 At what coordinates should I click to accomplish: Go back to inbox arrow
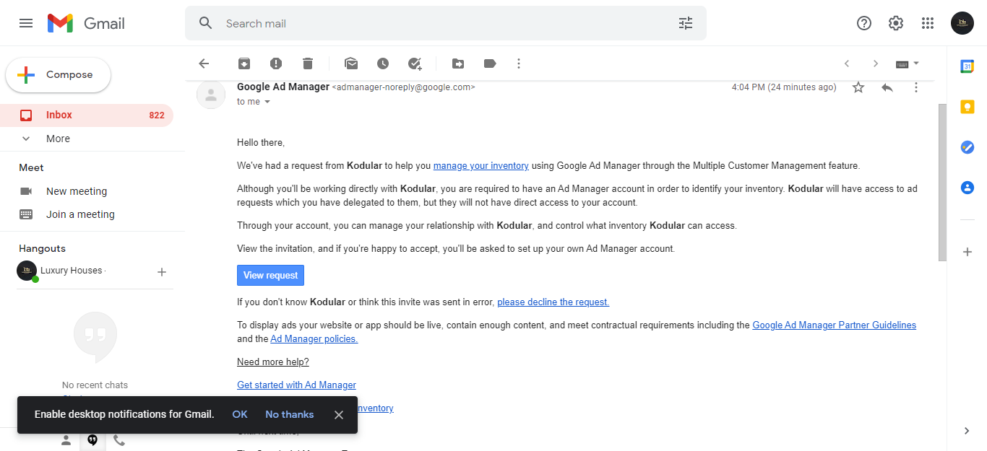click(x=204, y=64)
